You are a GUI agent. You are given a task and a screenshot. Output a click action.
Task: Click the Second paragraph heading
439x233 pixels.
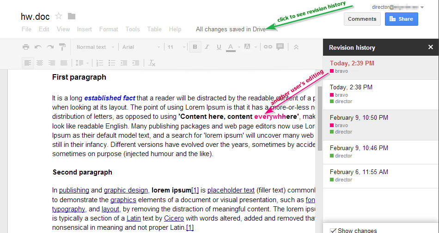pos(82,172)
